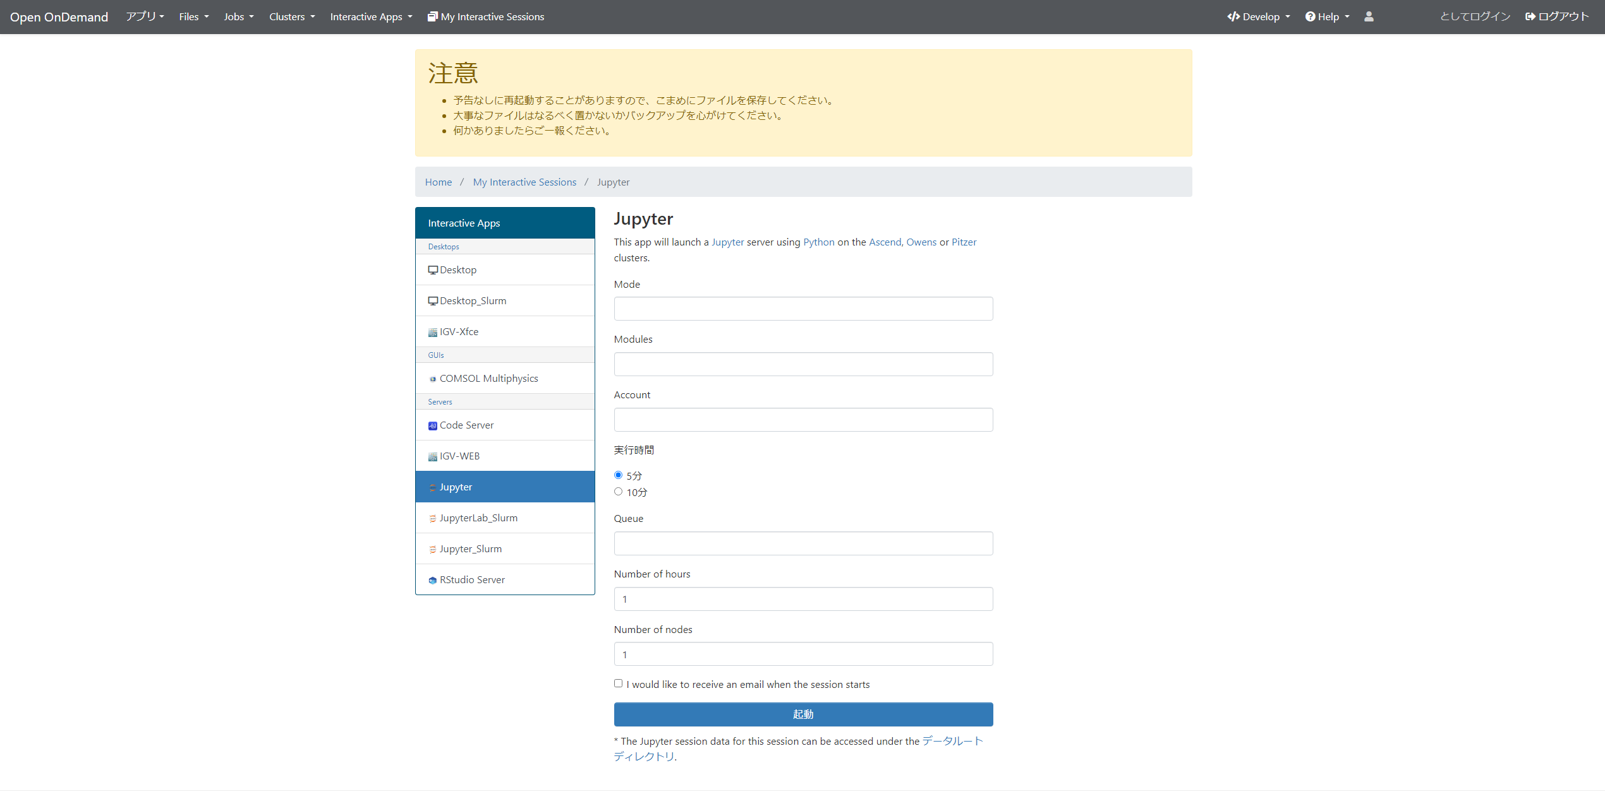Select the 10分 runtime radio button
The width and height of the screenshot is (1605, 799).
[618, 491]
